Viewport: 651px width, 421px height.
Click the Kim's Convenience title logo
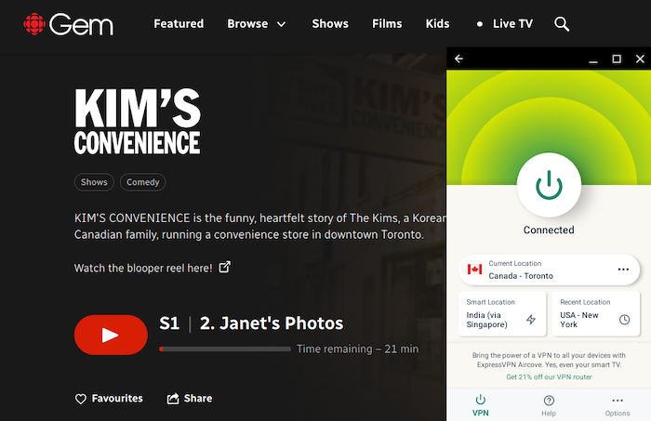138,121
